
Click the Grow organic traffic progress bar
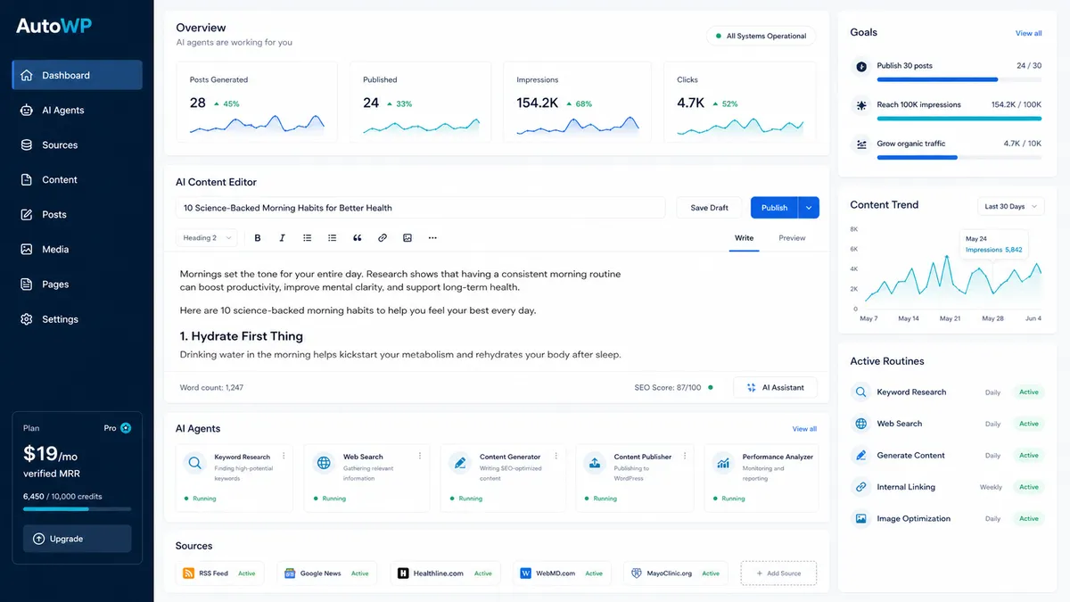pyautogui.click(x=959, y=157)
